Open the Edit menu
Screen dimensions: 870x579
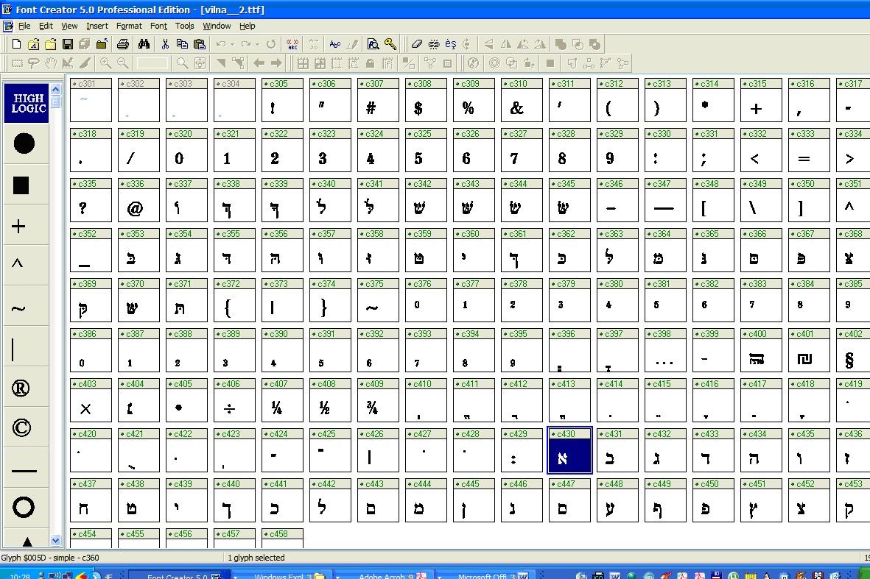pyautogui.click(x=46, y=26)
